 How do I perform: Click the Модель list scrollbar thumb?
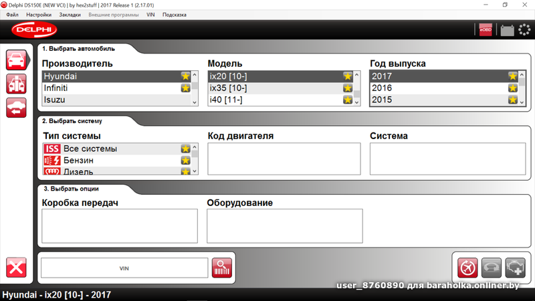coord(357,94)
